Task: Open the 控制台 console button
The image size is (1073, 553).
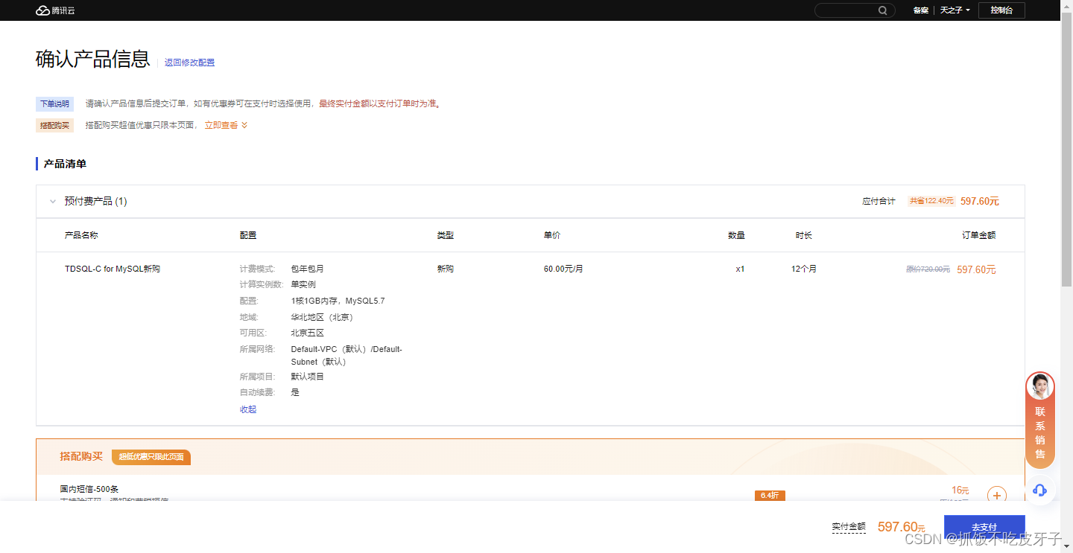Action: pos(1001,10)
